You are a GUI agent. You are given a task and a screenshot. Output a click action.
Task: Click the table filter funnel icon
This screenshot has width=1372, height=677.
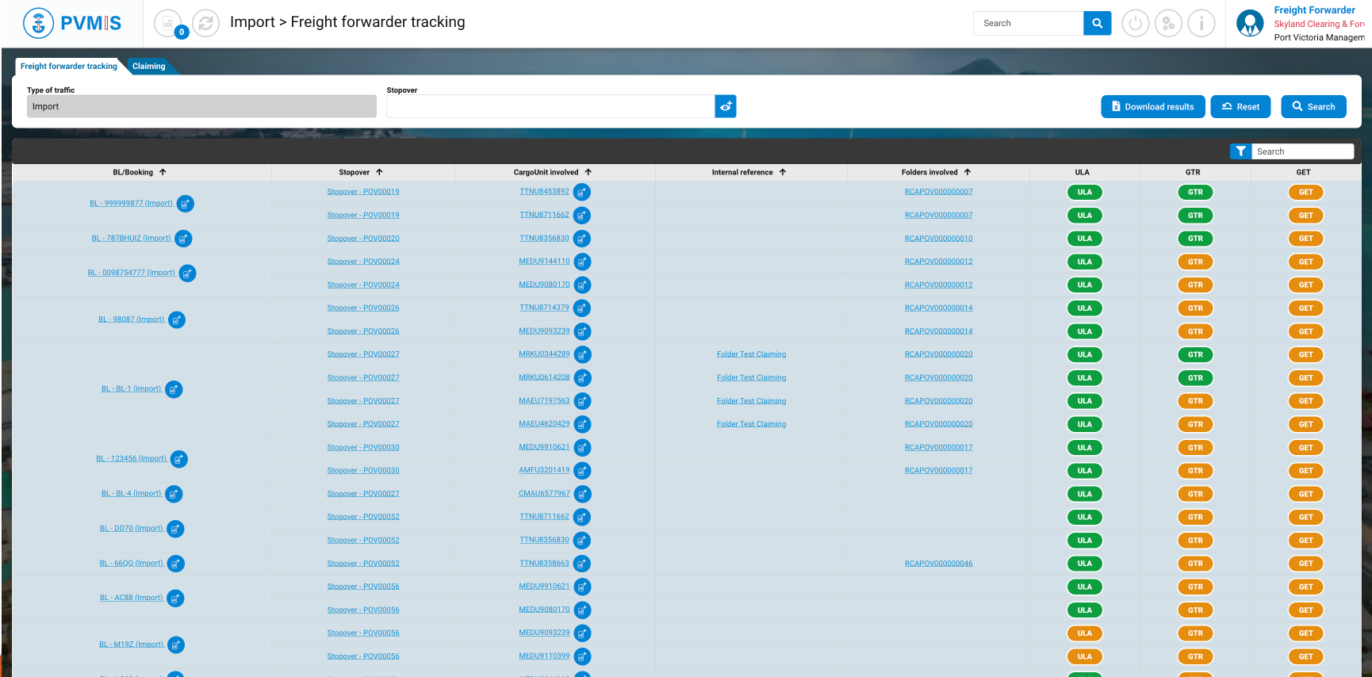(x=1240, y=151)
